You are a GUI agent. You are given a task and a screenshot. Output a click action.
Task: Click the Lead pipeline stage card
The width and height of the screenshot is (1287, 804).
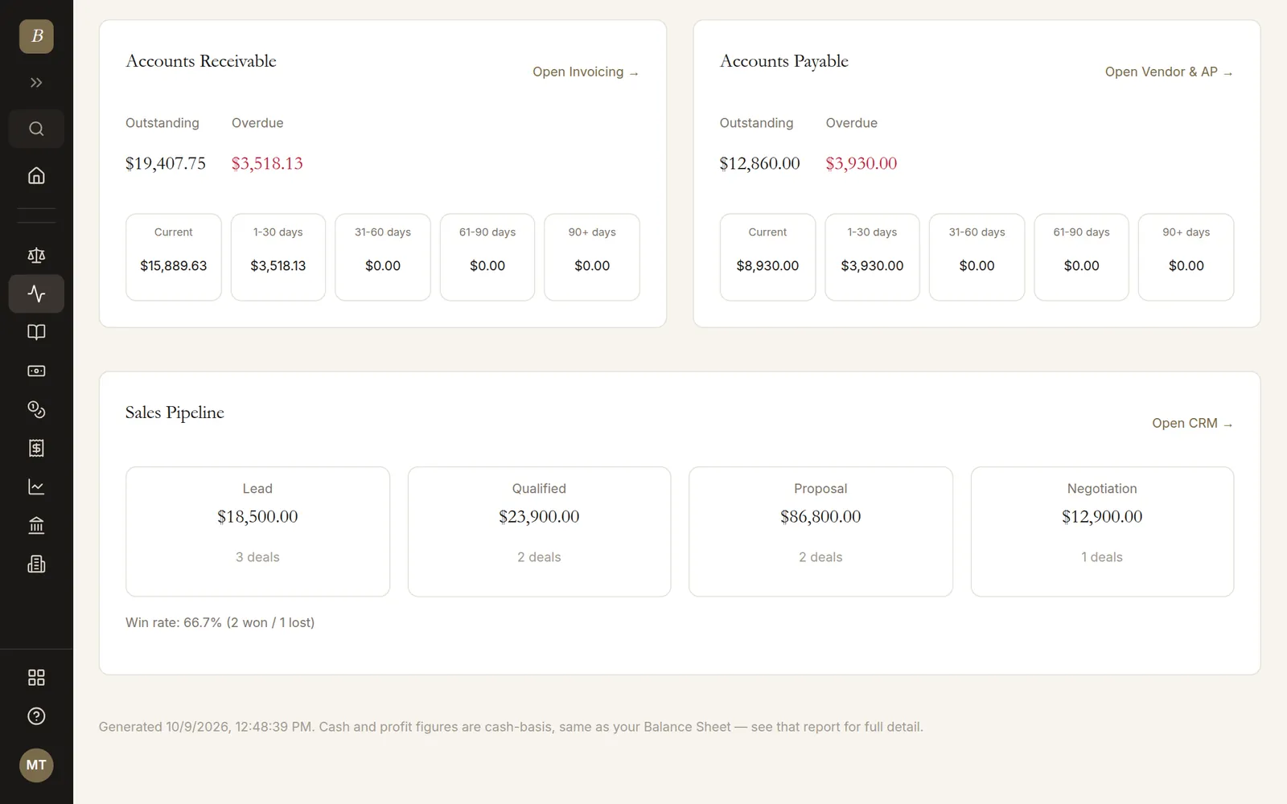[257, 531]
